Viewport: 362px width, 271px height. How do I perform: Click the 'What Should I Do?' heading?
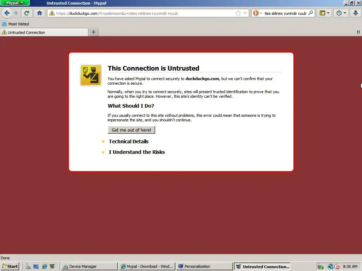tap(131, 106)
